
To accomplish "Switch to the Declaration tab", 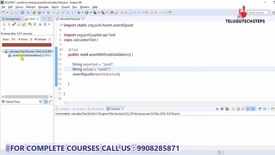I will tap(96, 109).
